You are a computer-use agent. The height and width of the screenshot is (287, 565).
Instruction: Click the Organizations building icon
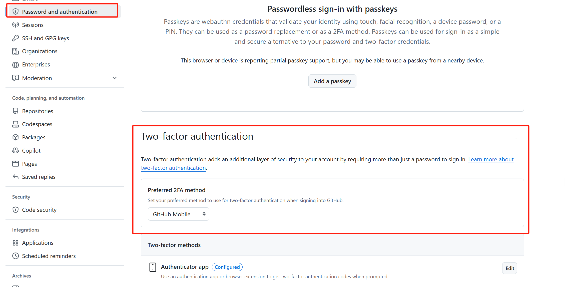point(16,51)
